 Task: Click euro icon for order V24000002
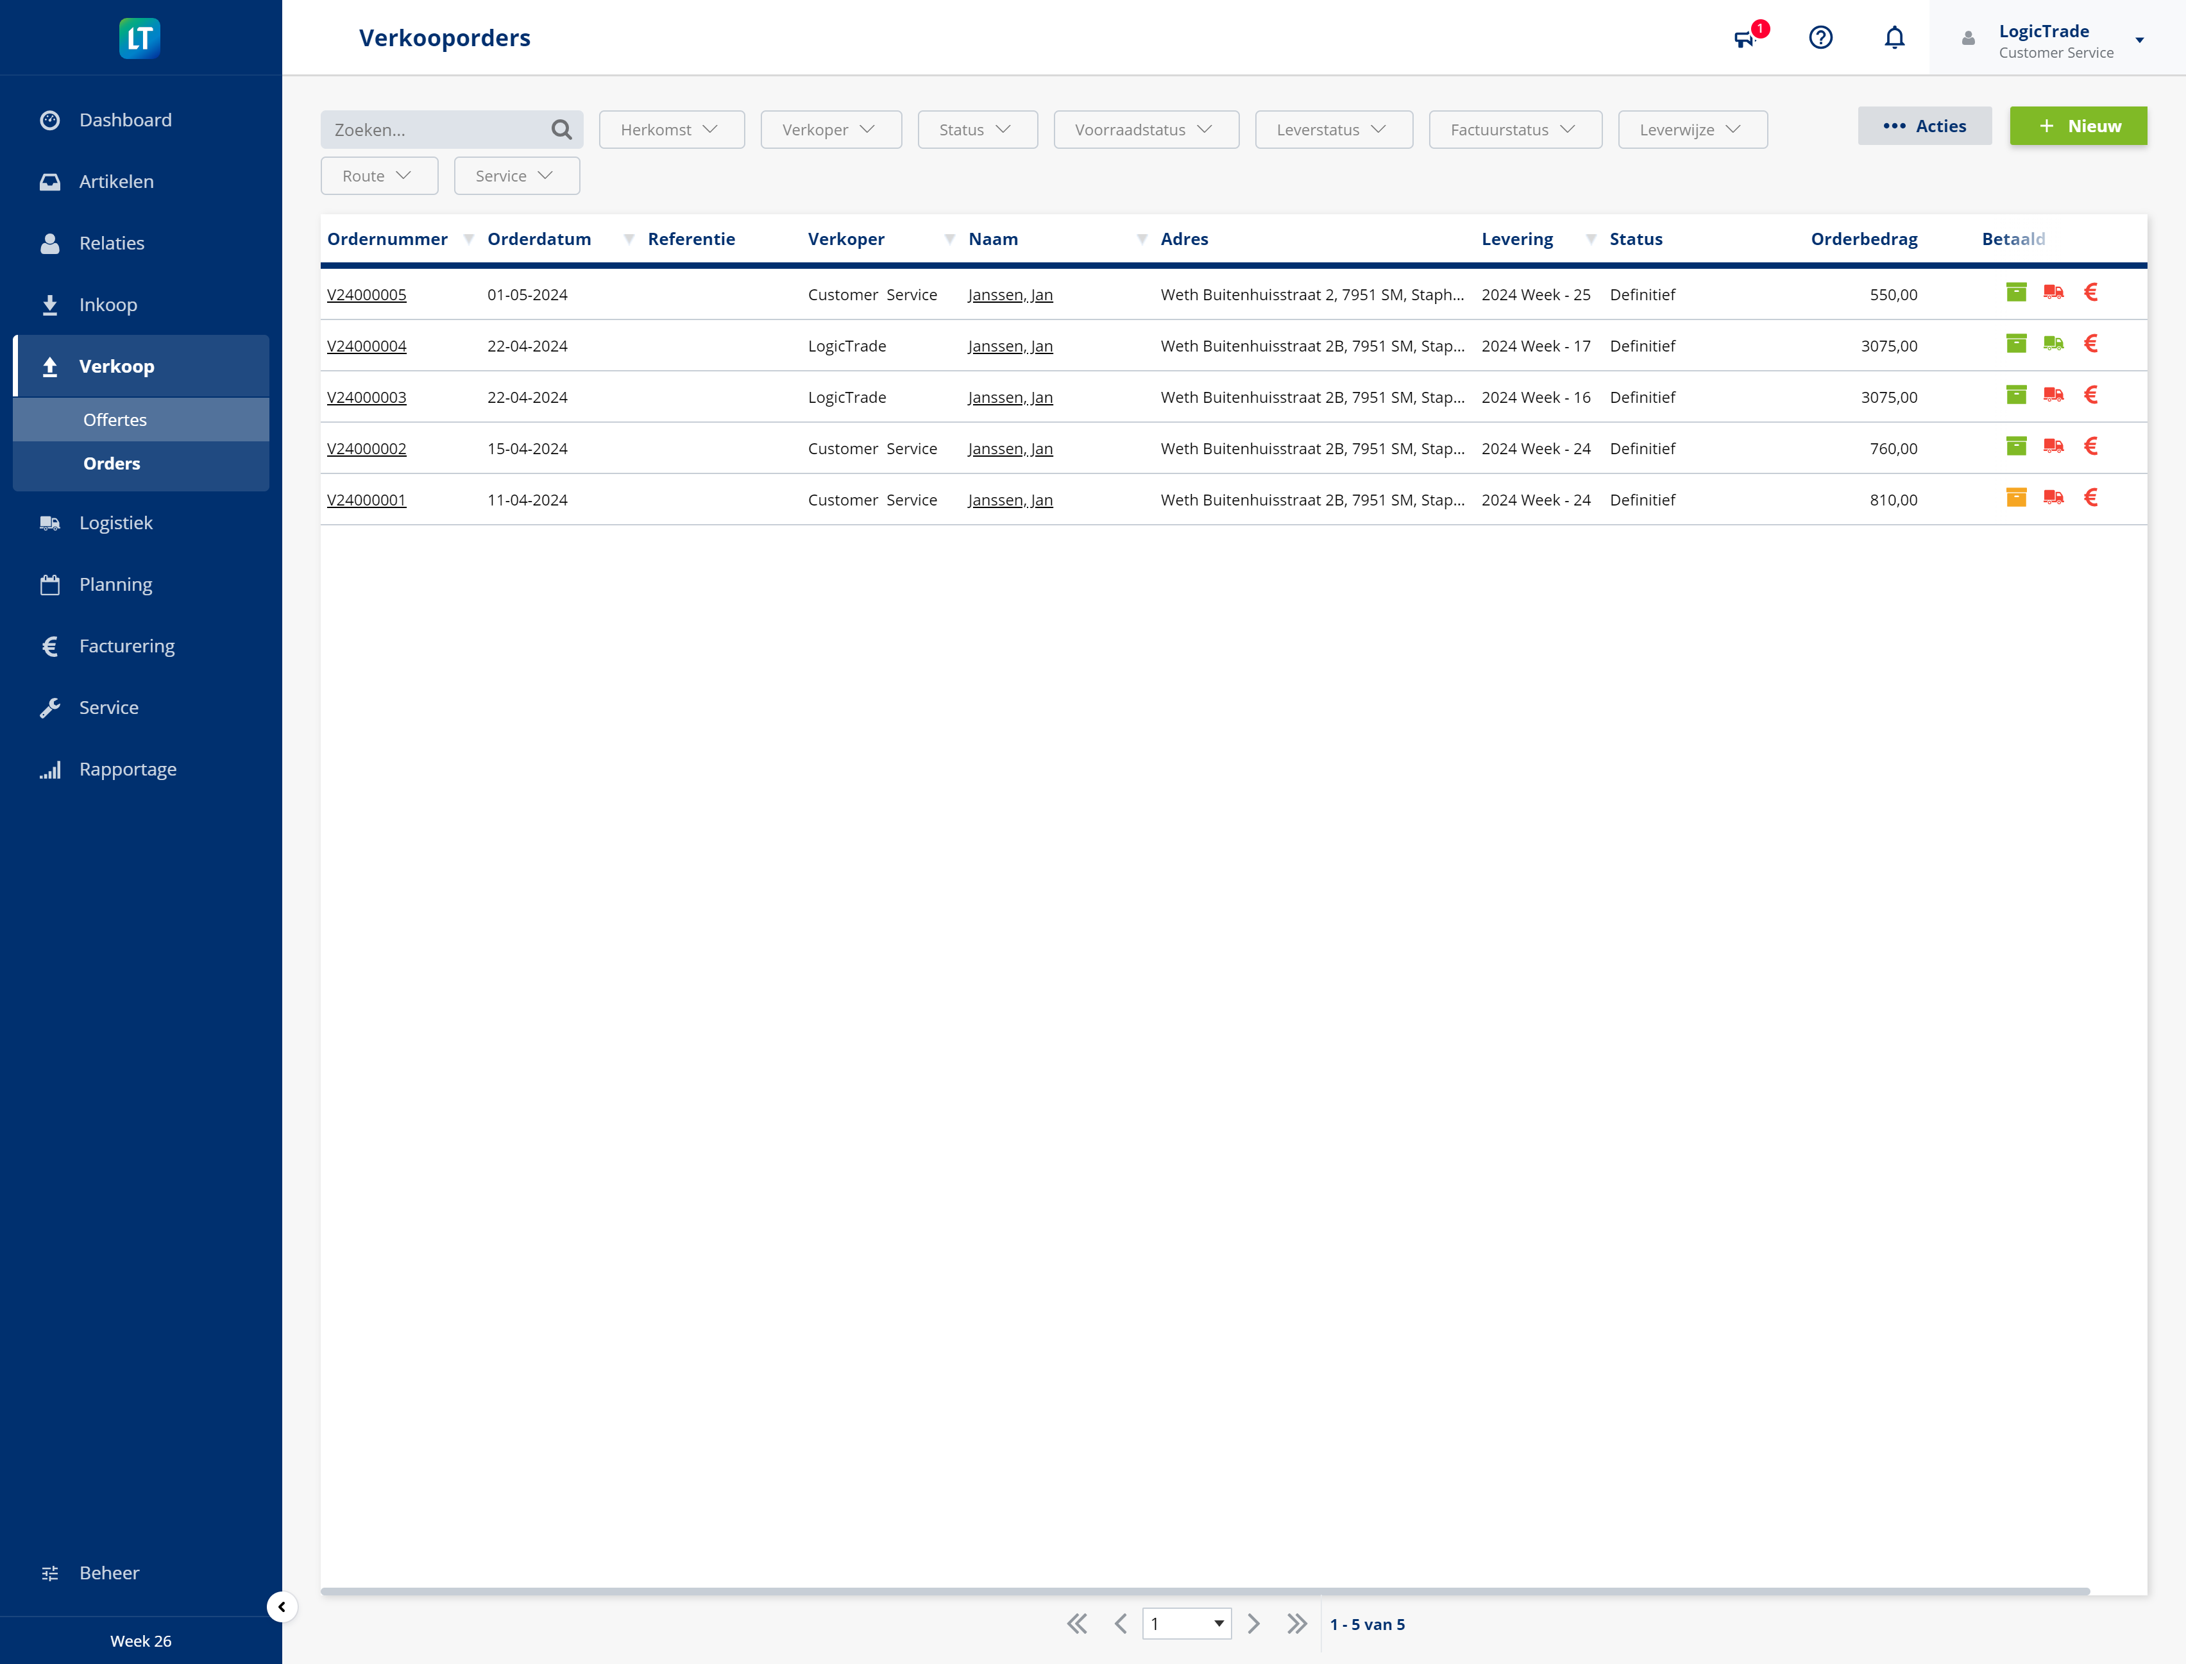pyautogui.click(x=2091, y=446)
